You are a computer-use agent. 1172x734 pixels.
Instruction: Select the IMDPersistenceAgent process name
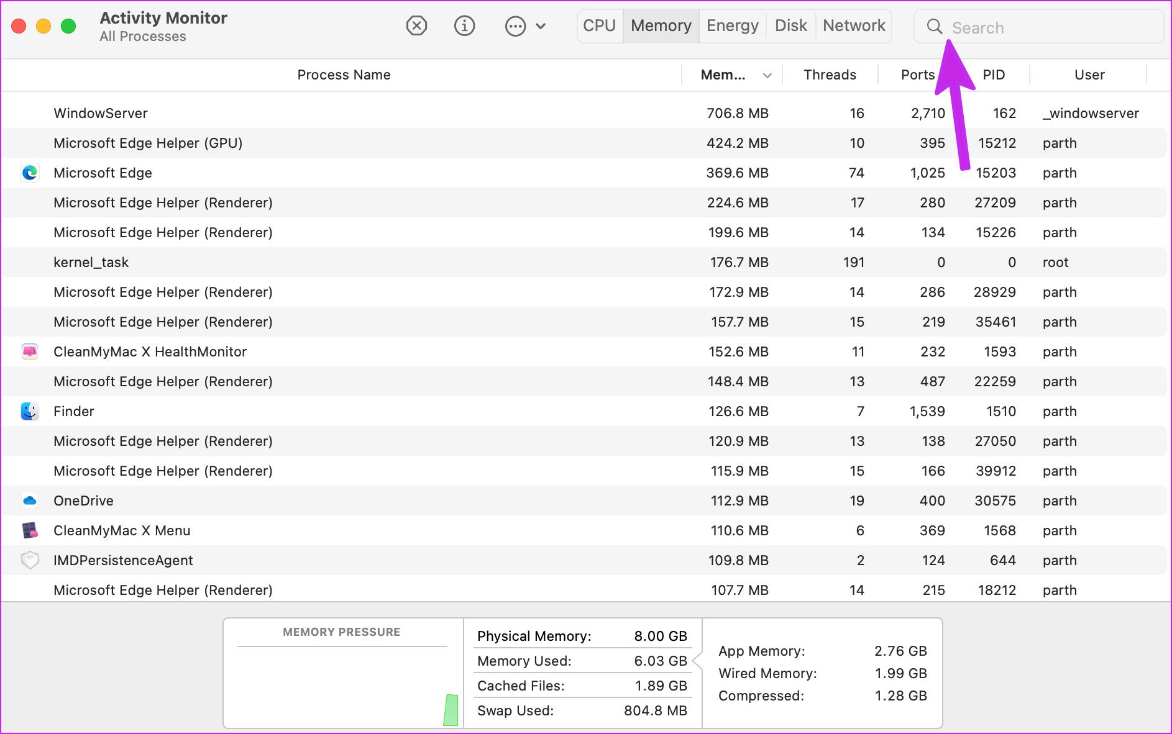(123, 560)
